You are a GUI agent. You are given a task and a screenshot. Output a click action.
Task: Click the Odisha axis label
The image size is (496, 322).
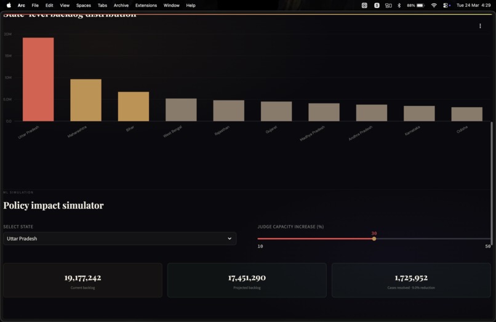pos(462,129)
